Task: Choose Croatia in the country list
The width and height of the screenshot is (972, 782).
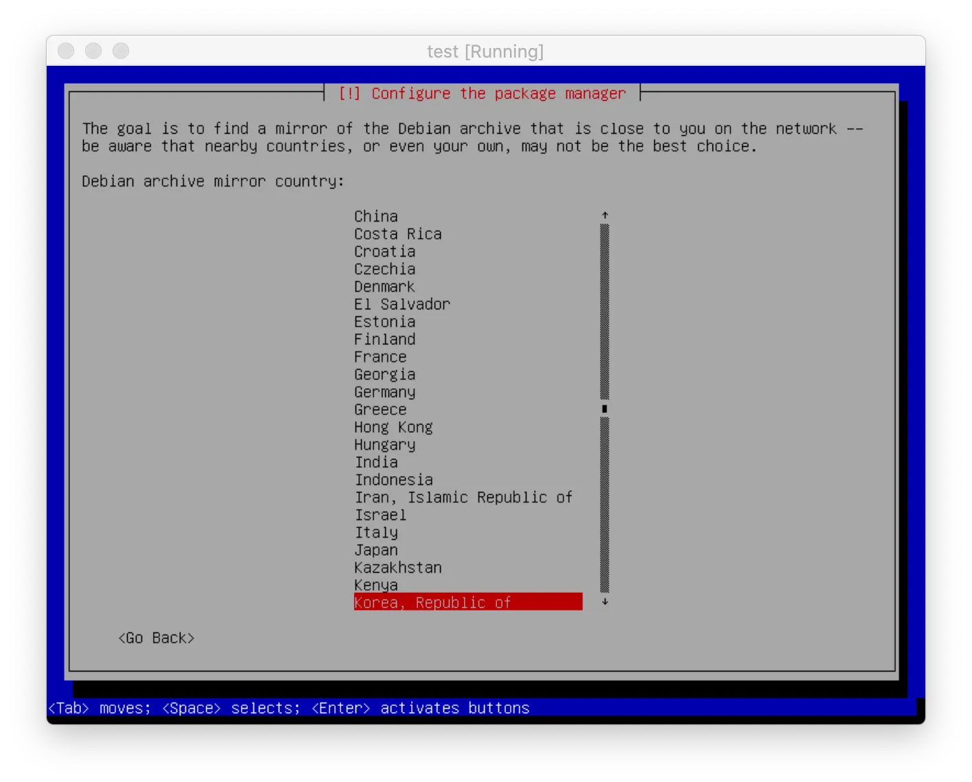Action: [385, 252]
